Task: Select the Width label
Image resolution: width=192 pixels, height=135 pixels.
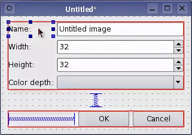Action: tap(20, 47)
